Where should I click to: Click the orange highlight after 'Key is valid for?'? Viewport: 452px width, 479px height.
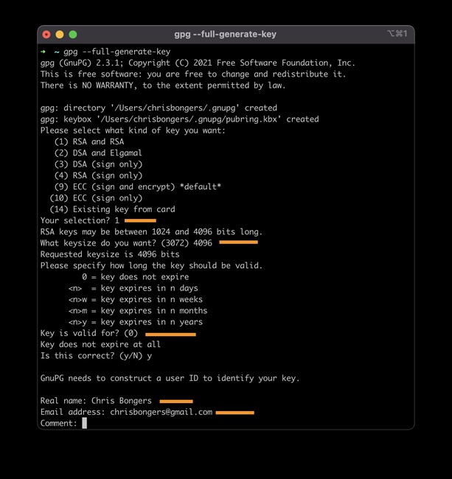(x=170, y=335)
